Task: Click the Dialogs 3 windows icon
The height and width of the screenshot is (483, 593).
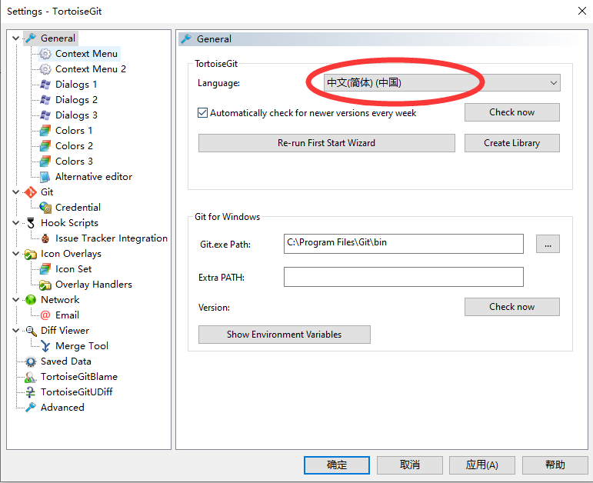Action: coord(45,115)
